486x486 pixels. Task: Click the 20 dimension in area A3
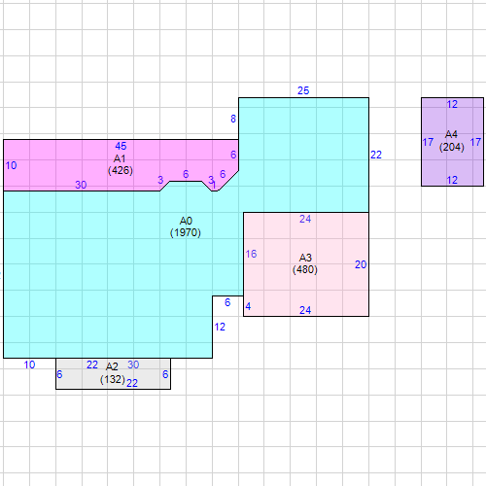tap(361, 264)
